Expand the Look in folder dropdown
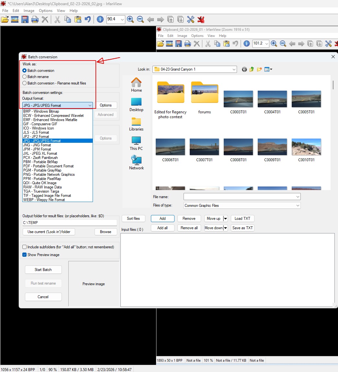The image size is (338, 372). [234, 69]
